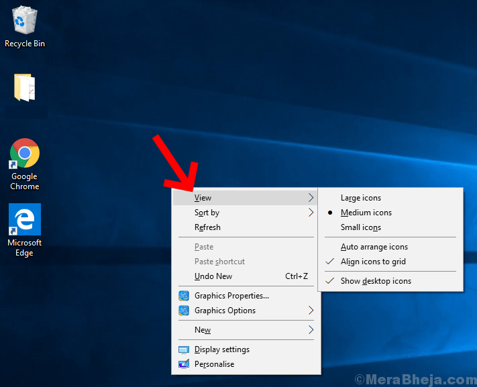Click the Ctrl+Z shortcut text

click(297, 276)
